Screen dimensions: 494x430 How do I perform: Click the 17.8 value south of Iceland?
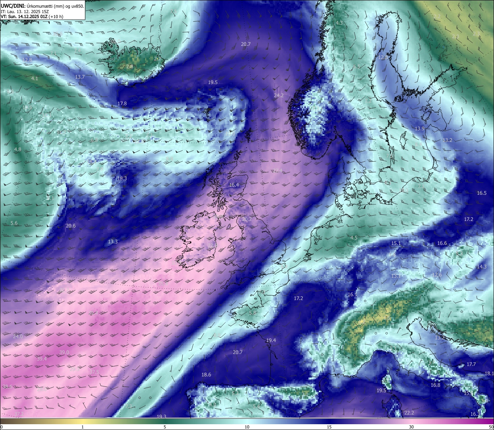pyautogui.click(x=122, y=103)
